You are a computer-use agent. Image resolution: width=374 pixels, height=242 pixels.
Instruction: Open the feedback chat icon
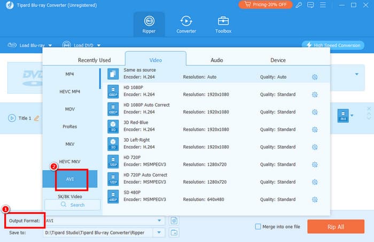coord(310,5)
